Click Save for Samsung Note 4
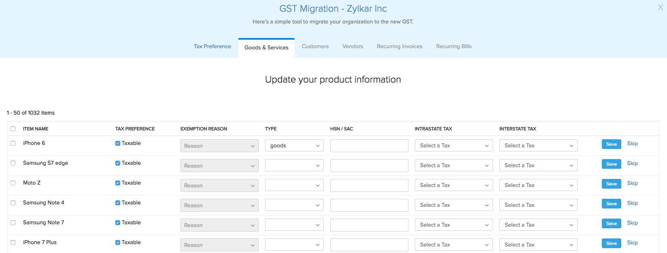 [611, 204]
